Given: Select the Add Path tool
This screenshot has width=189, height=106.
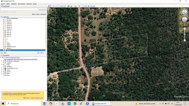Looking at the screenshot, I should [x=59, y=6].
